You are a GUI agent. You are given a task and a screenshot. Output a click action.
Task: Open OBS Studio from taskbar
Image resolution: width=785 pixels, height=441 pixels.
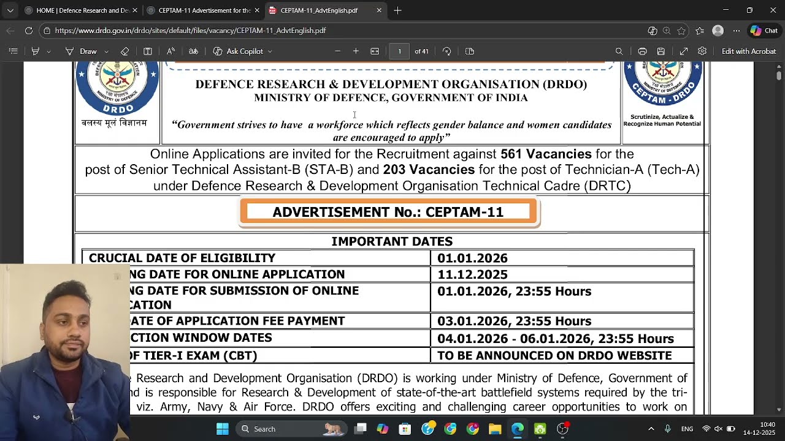click(562, 429)
